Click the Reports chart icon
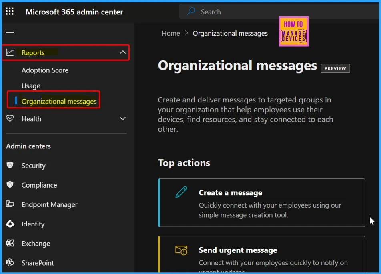381x274 pixels. pos(10,52)
